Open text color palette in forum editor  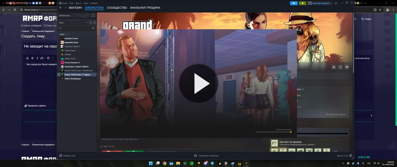(x=48, y=58)
